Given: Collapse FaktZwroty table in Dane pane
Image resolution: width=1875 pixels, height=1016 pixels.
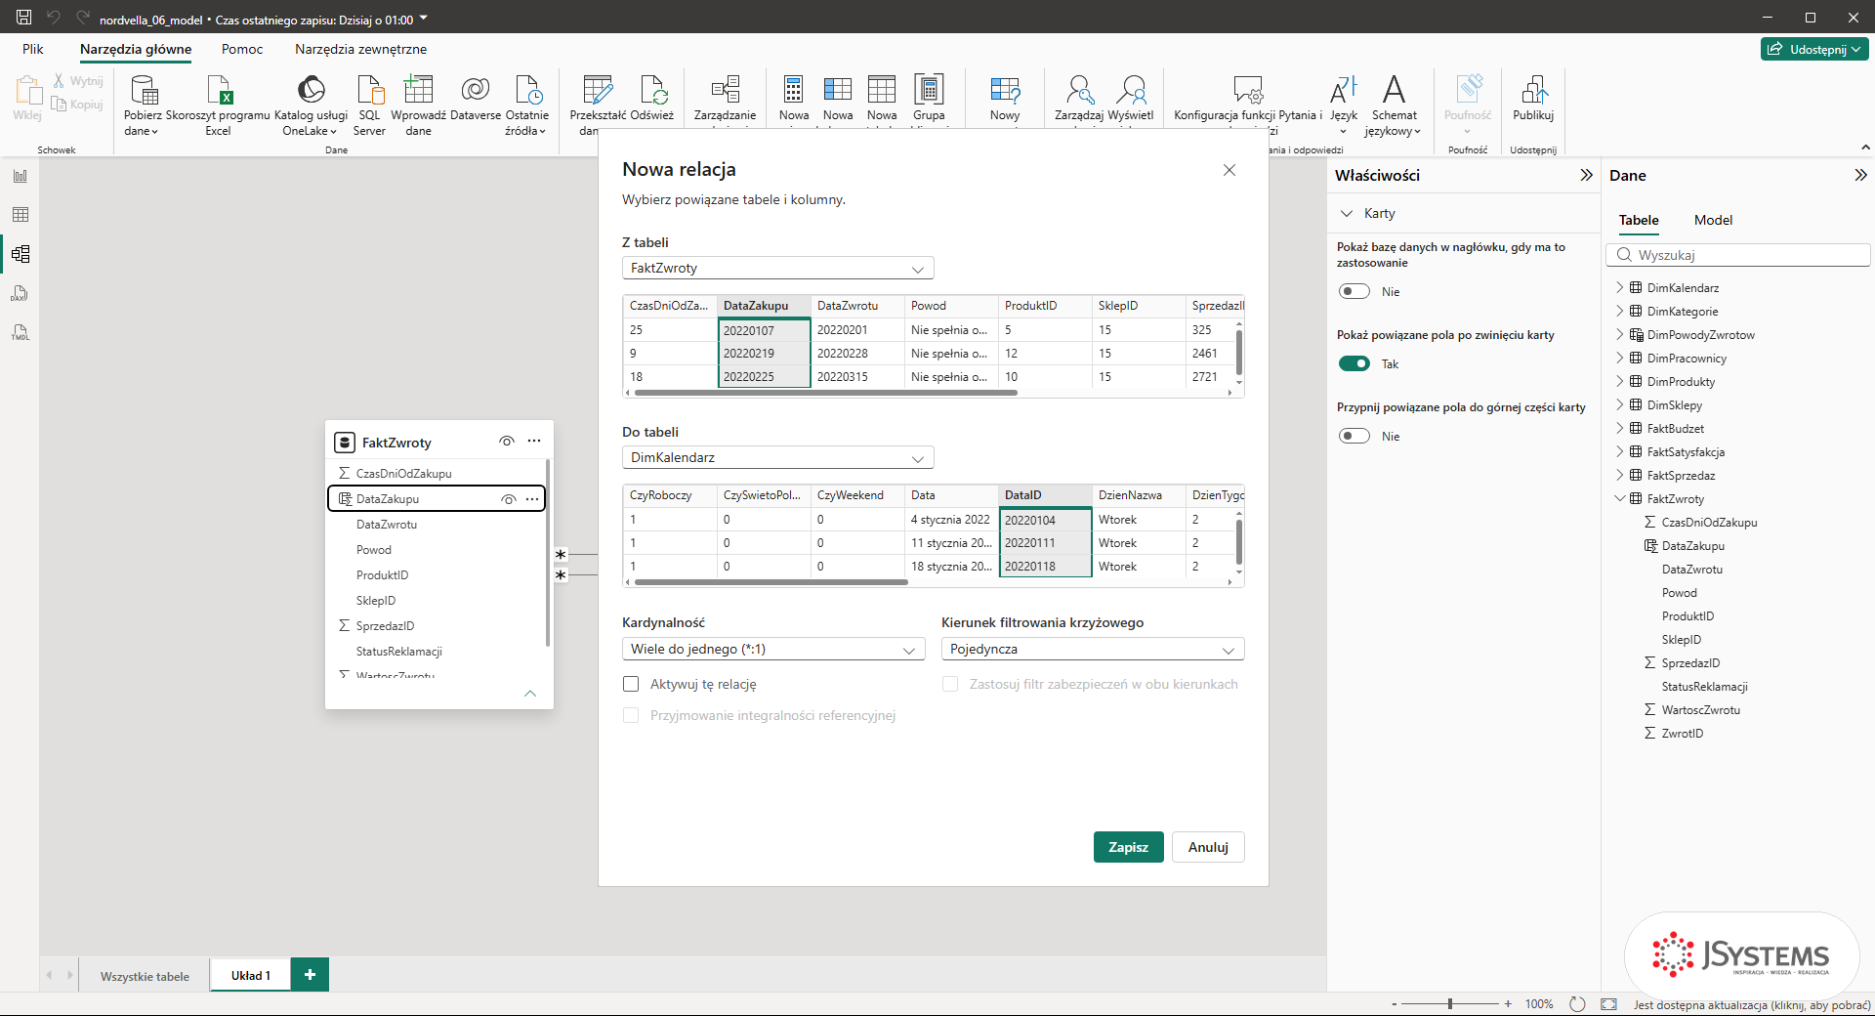Looking at the screenshot, I should 1620,498.
